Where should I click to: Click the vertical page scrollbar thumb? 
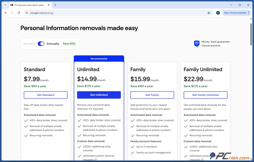[251, 34]
